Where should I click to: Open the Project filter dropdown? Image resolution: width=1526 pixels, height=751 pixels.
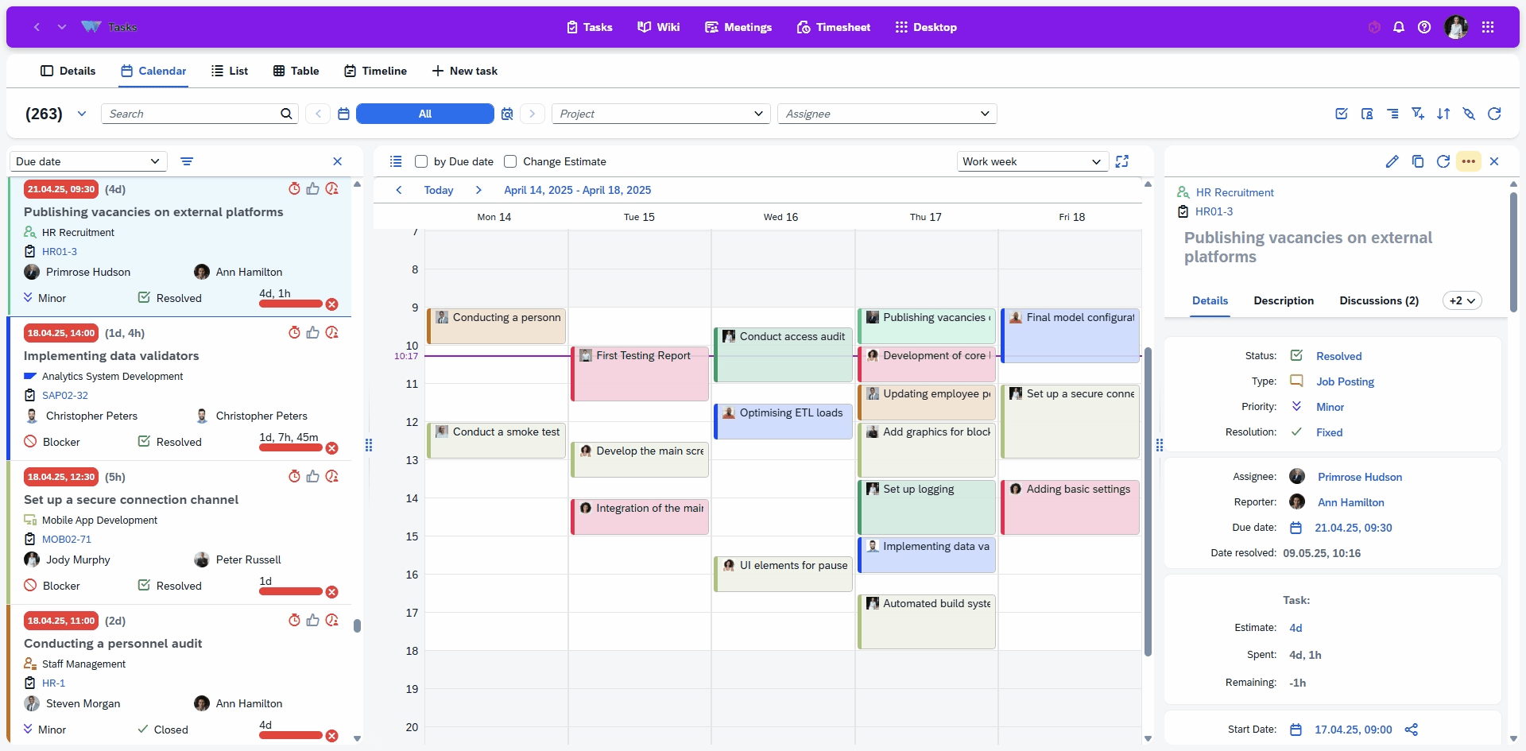tap(660, 114)
